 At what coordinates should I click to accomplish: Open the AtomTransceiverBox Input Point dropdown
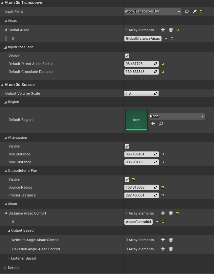153,11
